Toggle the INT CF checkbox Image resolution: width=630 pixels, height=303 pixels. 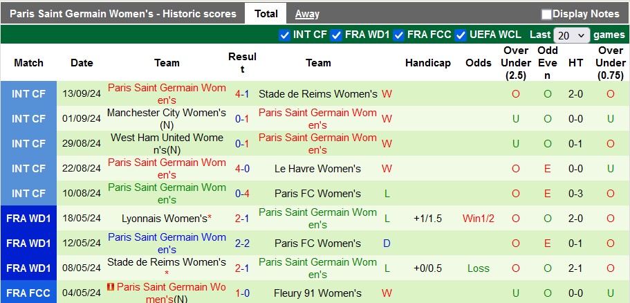[284, 35]
